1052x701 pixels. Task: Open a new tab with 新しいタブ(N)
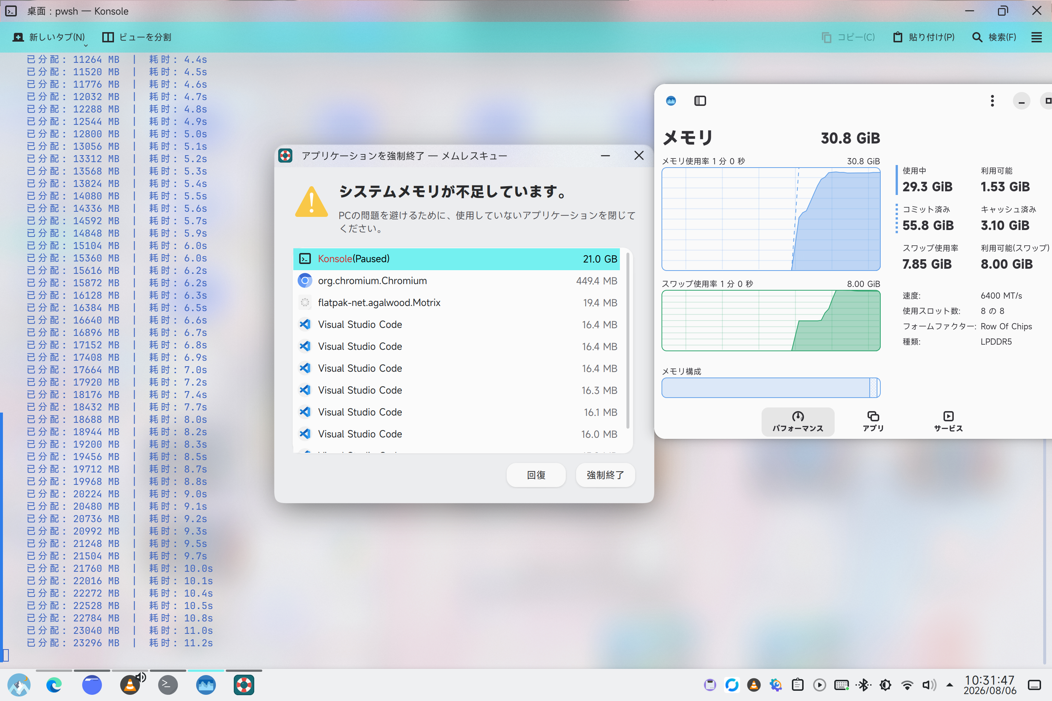49,37
